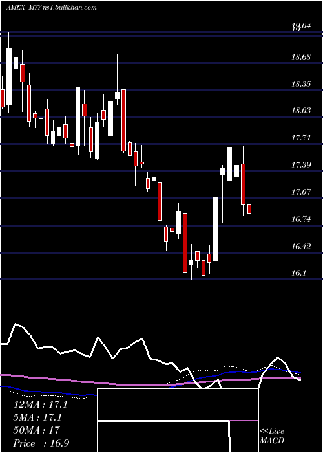Click the AMEX MYY chart title text

[51, 8]
